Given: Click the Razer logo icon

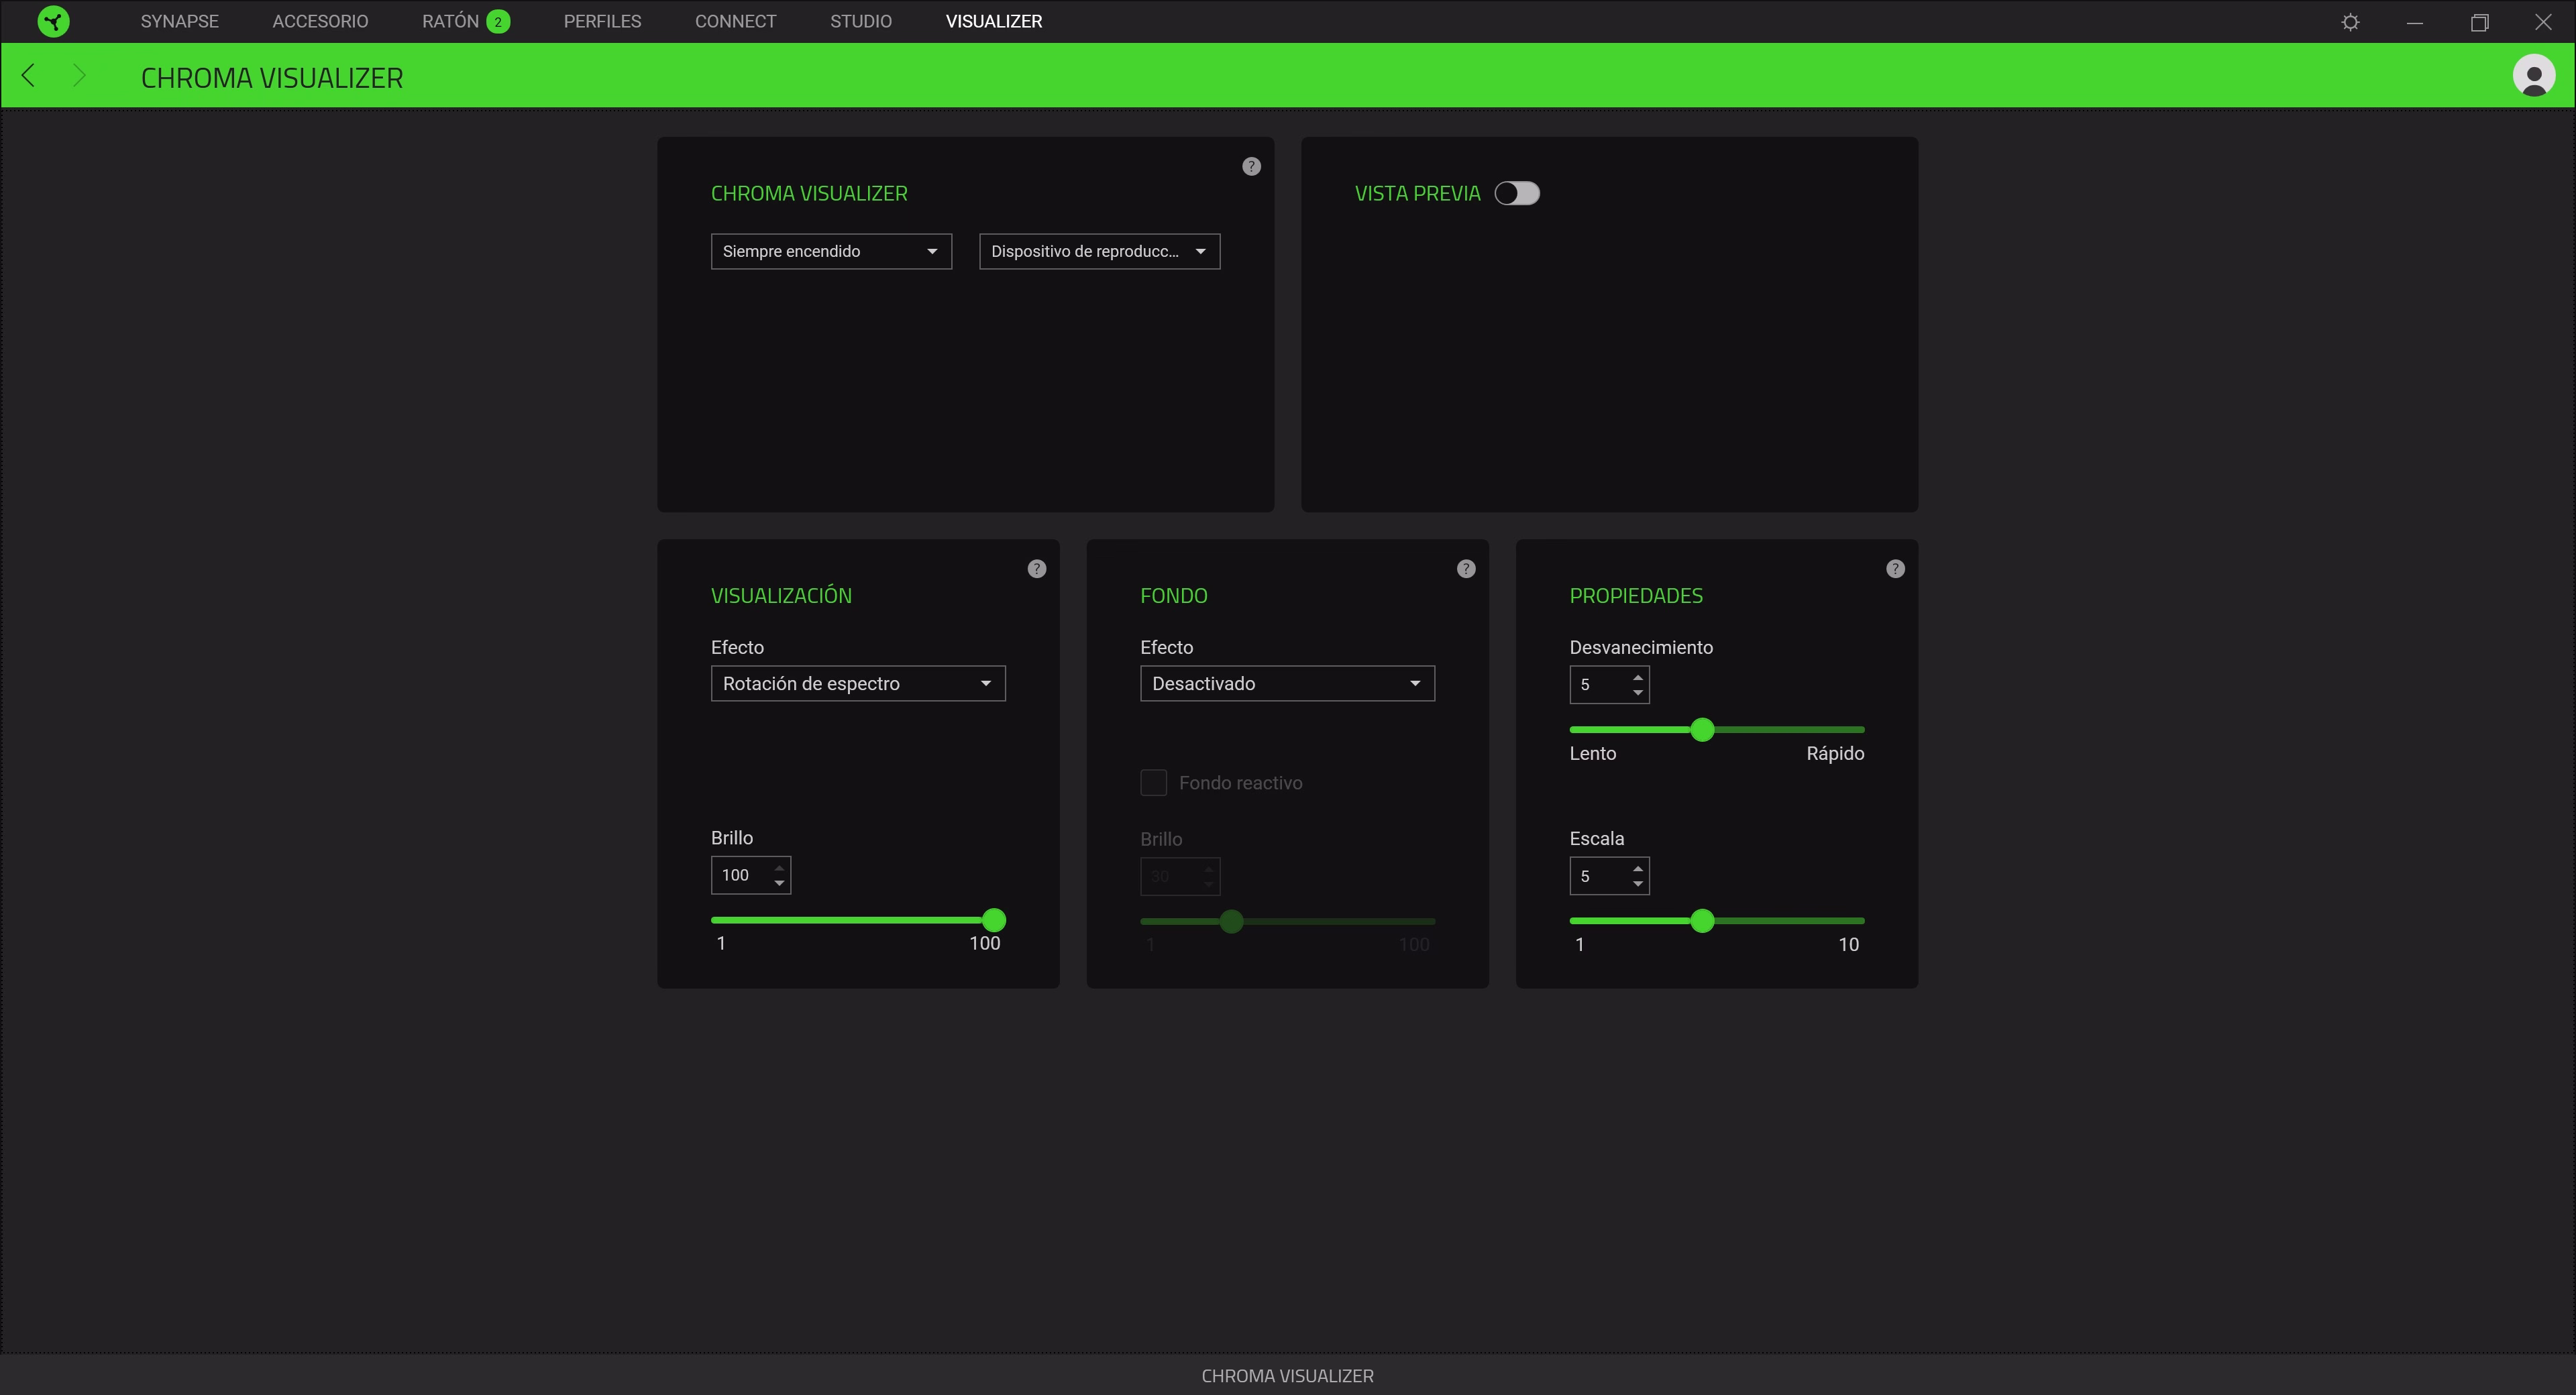Looking at the screenshot, I should pos(53,21).
